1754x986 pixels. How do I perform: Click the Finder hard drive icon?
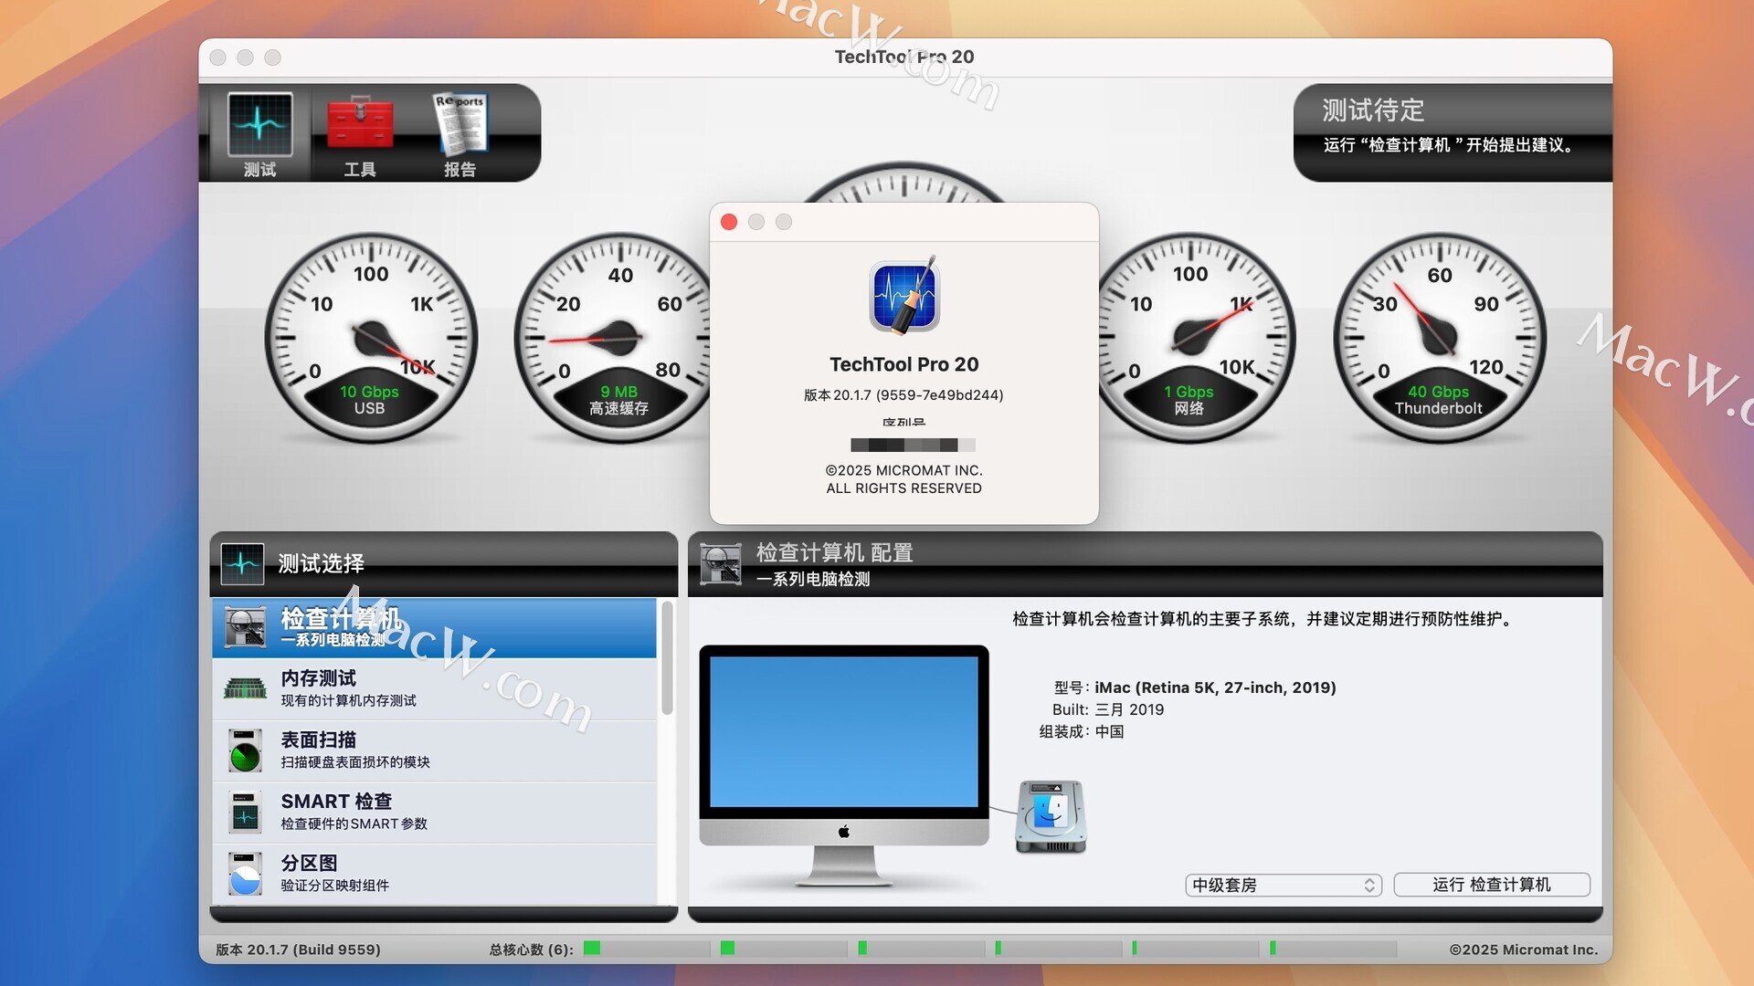pos(1051,817)
